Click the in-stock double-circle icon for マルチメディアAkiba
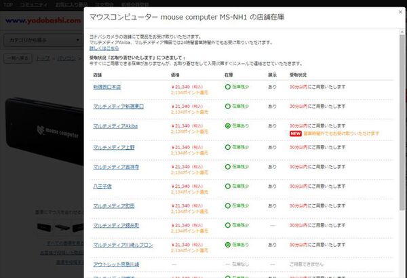This screenshot has height=278, width=407. (228, 126)
